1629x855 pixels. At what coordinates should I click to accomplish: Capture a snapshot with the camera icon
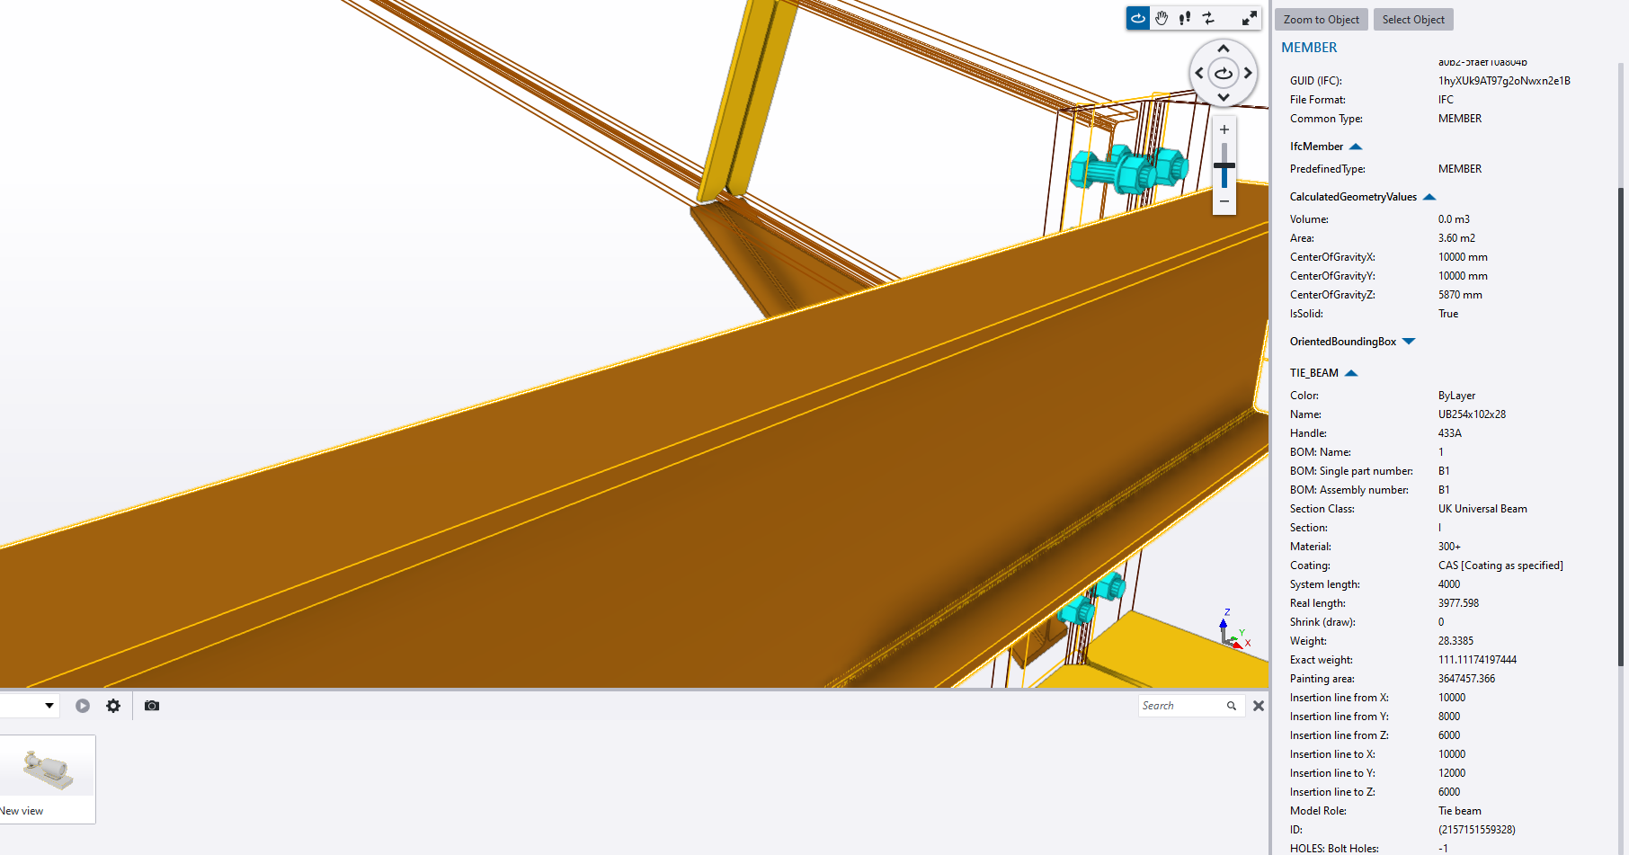152,706
